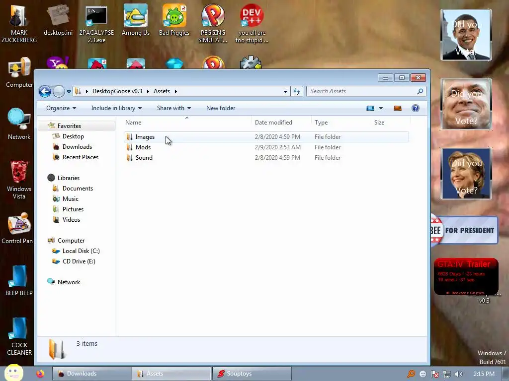The image size is (509, 381).
Task: Select the Assets breadcrumb segment
Action: [x=162, y=91]
